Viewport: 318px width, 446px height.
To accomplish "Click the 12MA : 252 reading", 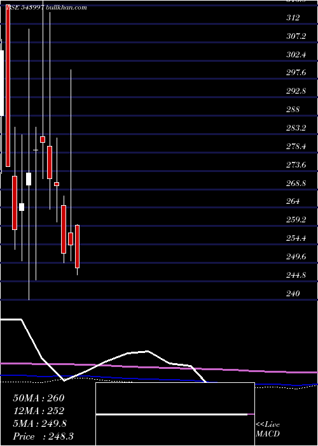I will 39,411.
